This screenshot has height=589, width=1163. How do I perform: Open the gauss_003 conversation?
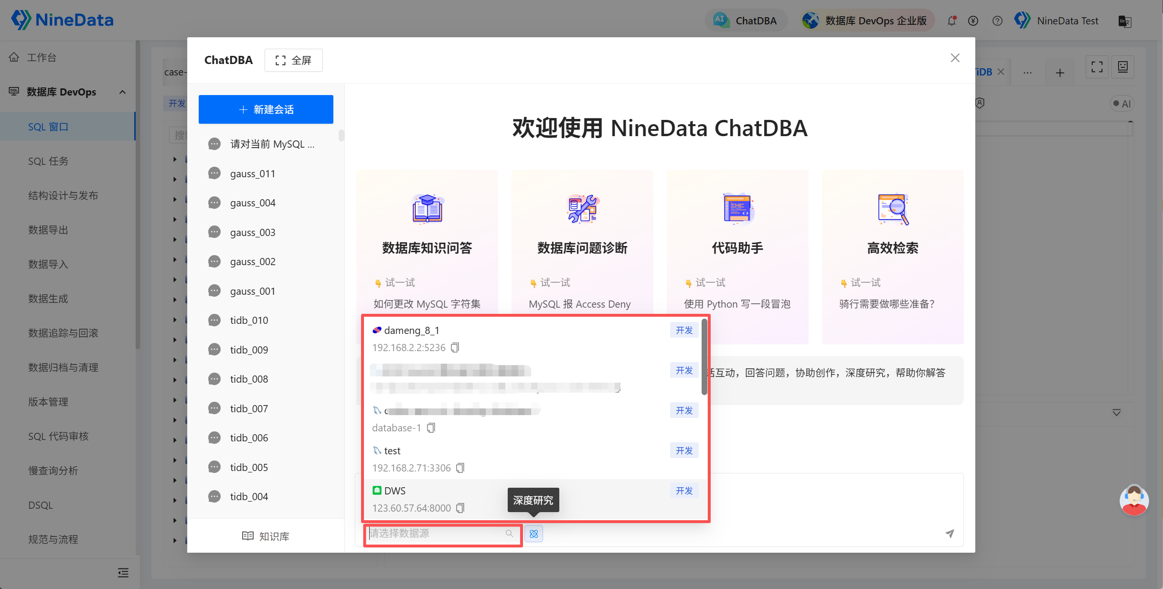[266, 233]
